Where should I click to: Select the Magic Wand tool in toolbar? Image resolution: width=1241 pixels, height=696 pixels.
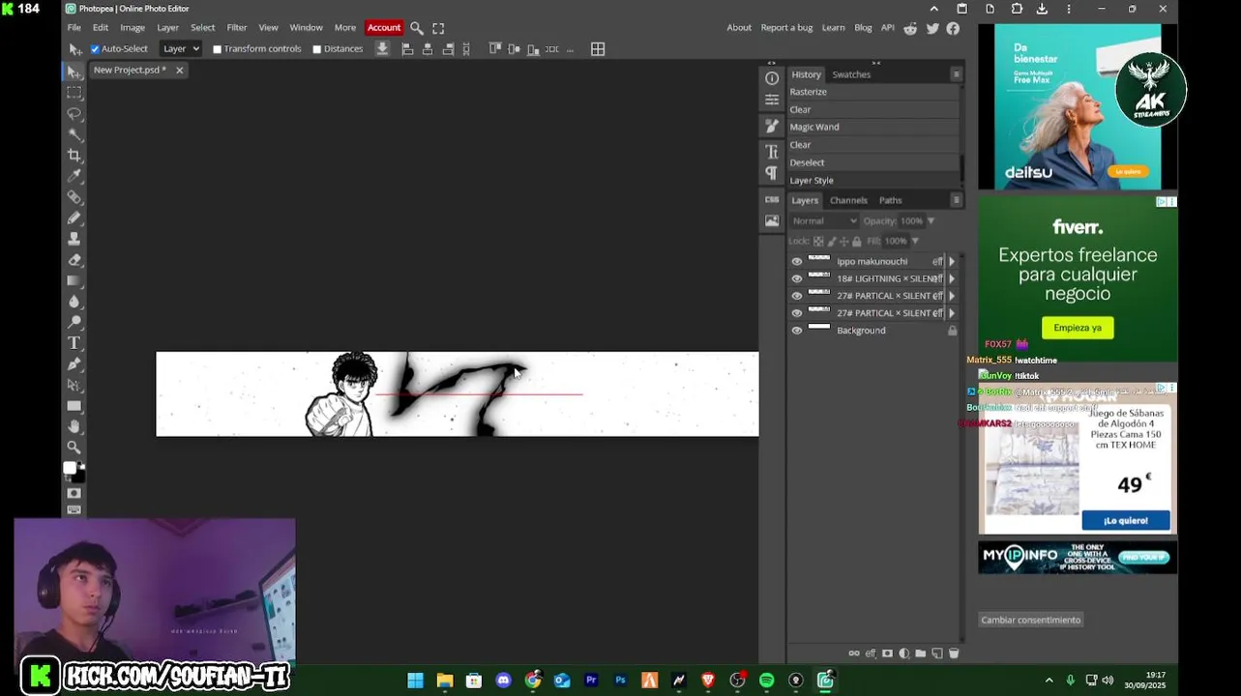[x=74, y=134]
